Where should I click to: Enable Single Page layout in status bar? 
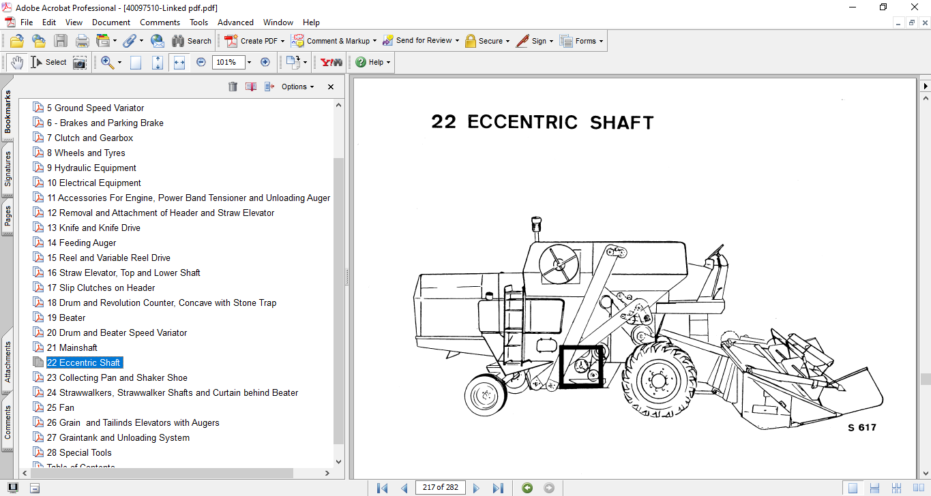point(853,488)
